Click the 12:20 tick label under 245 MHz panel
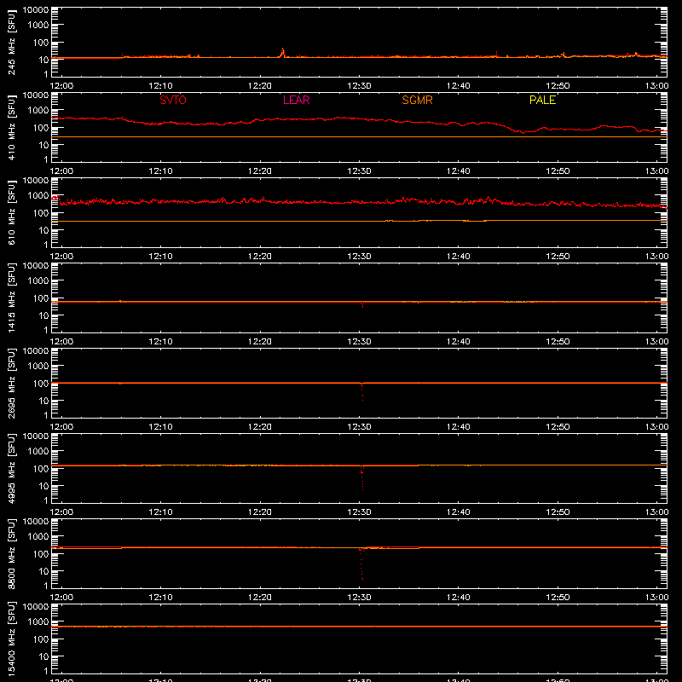This screenshot has width=682, height=682. click(x=260, y=86)
